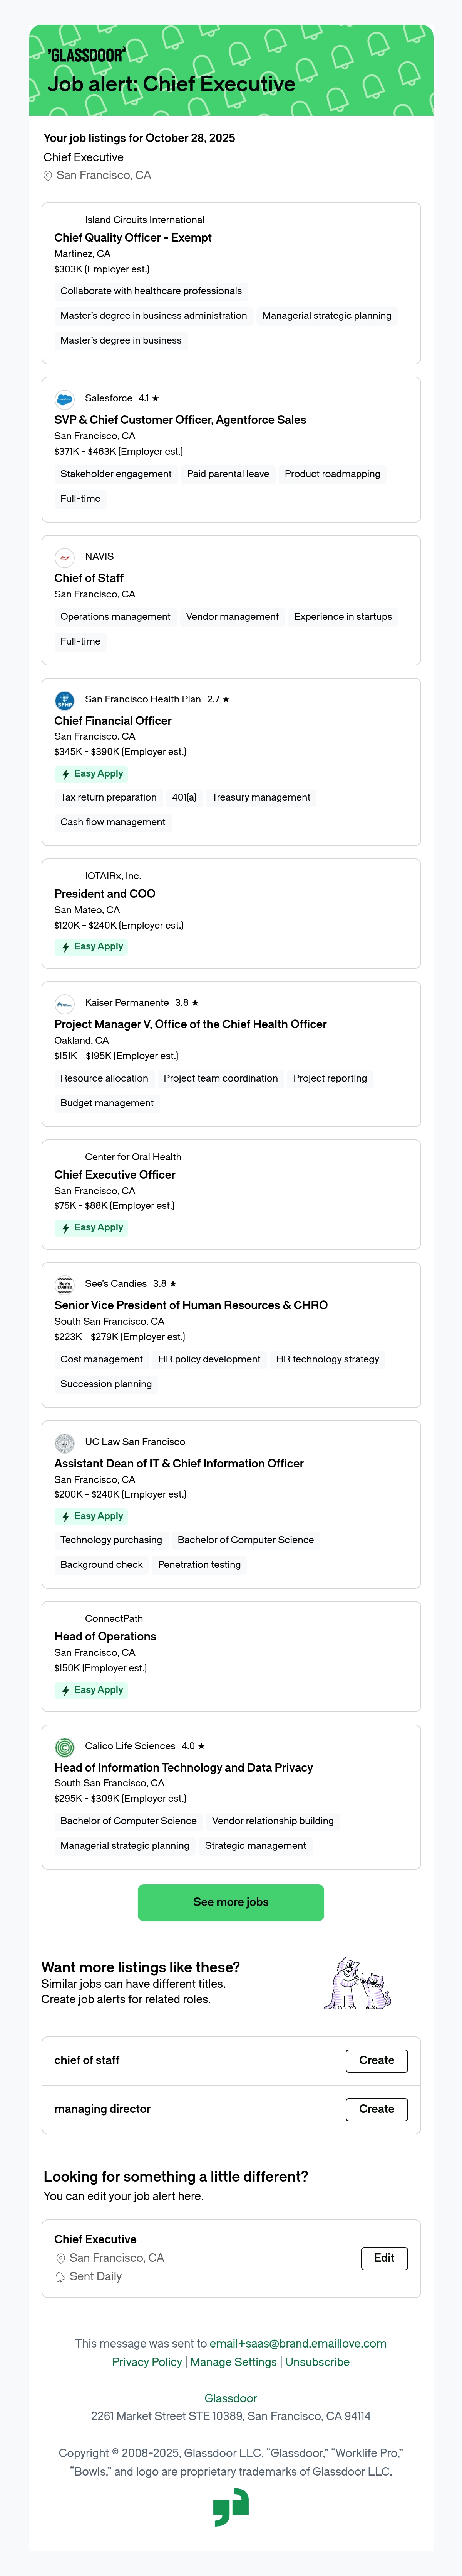
Task: Click location pin icon beside San Francisco at top
Action: pos(48,176)
